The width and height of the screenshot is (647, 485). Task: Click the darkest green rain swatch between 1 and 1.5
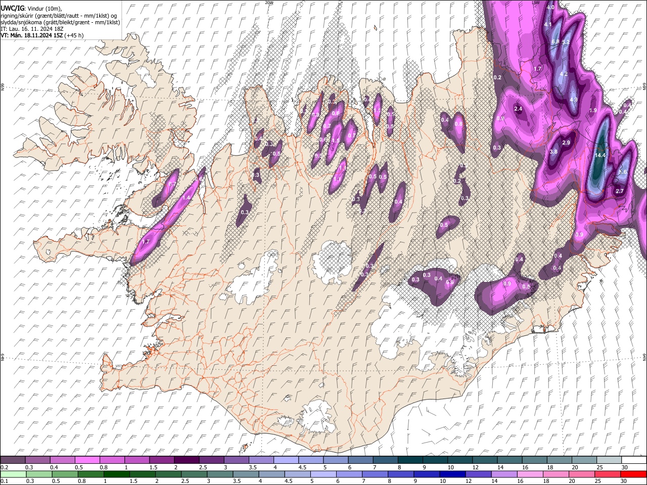point(116,474)
